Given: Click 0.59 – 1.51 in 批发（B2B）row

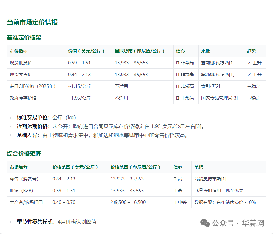Looking at the screenshot, I should tap(64, 191).
